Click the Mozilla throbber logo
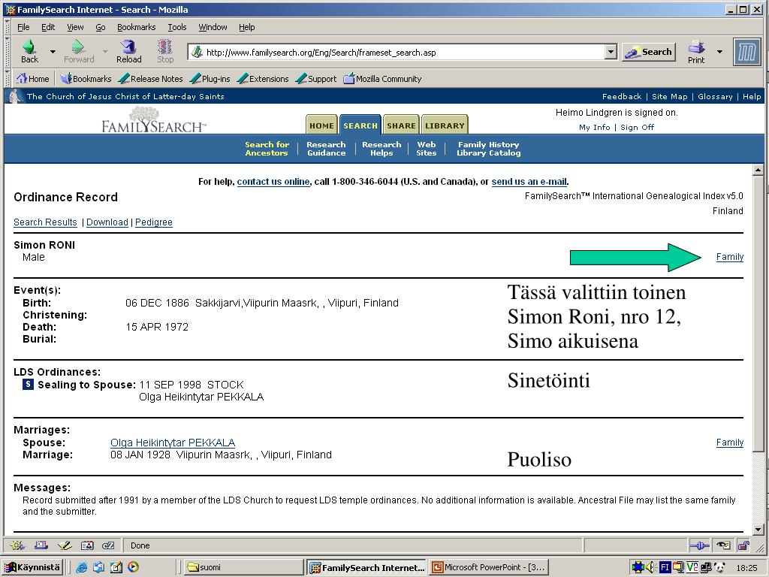The height and width of the screenshot is (577, 769). coord(746,52)
